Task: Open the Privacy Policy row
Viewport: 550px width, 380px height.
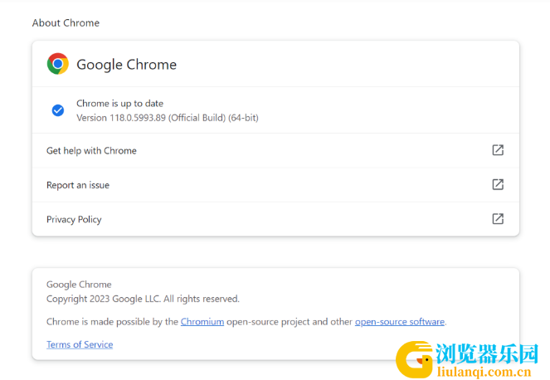Action: click(275, 219)
